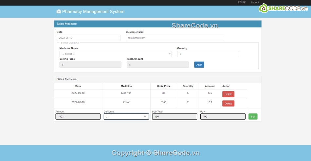Click the Amount field showing 190.1

[78, 117]
